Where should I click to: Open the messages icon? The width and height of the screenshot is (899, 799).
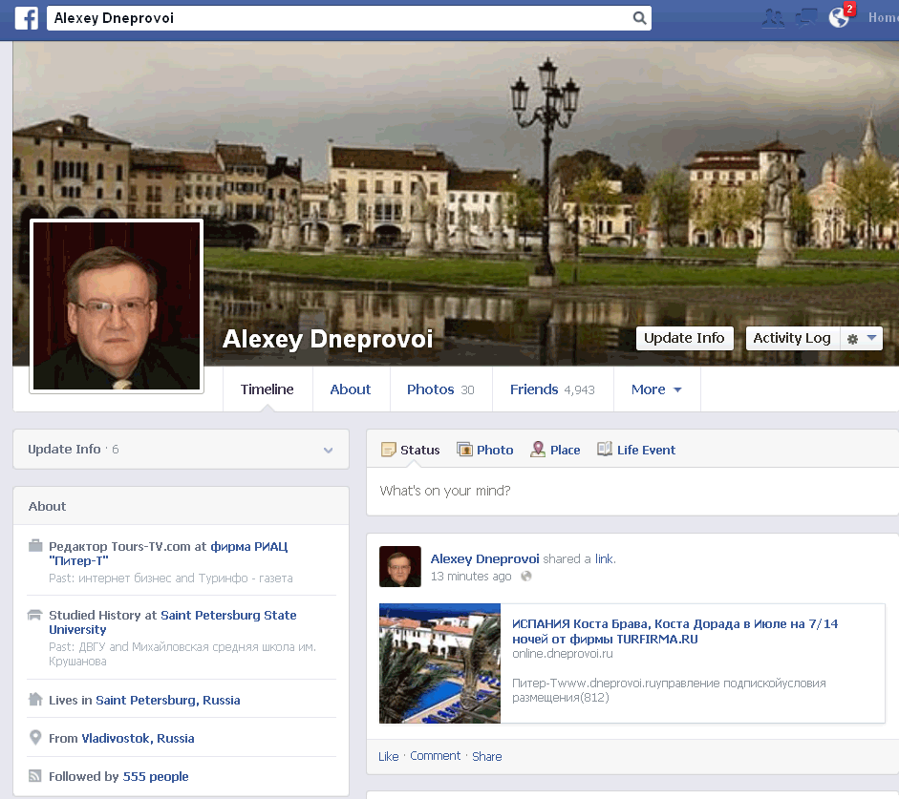click(x=806, y=17)
